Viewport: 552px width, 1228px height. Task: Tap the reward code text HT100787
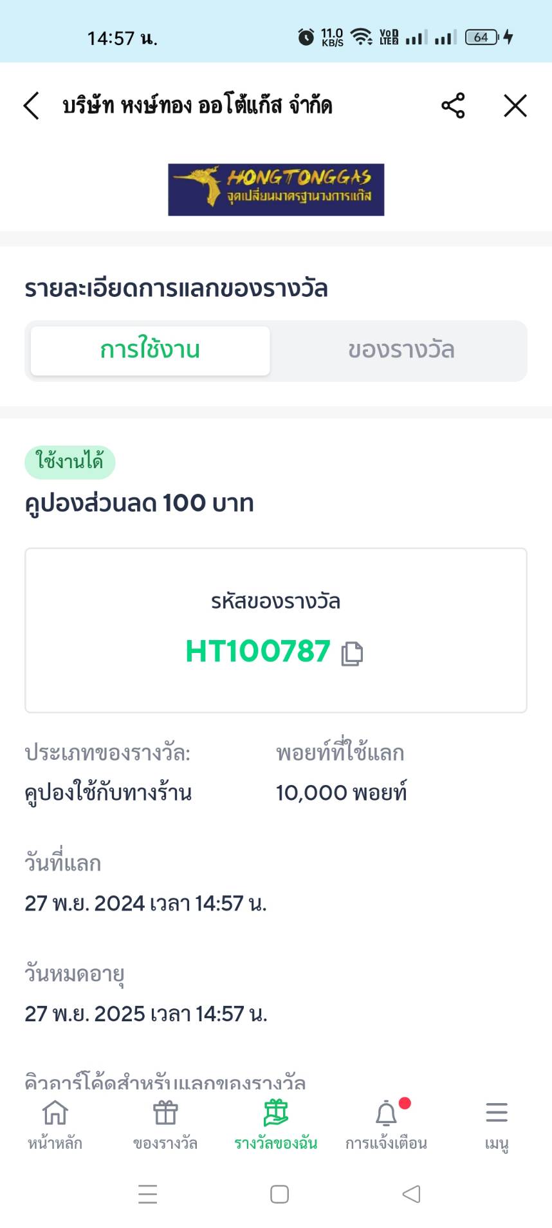click(257, 651)
